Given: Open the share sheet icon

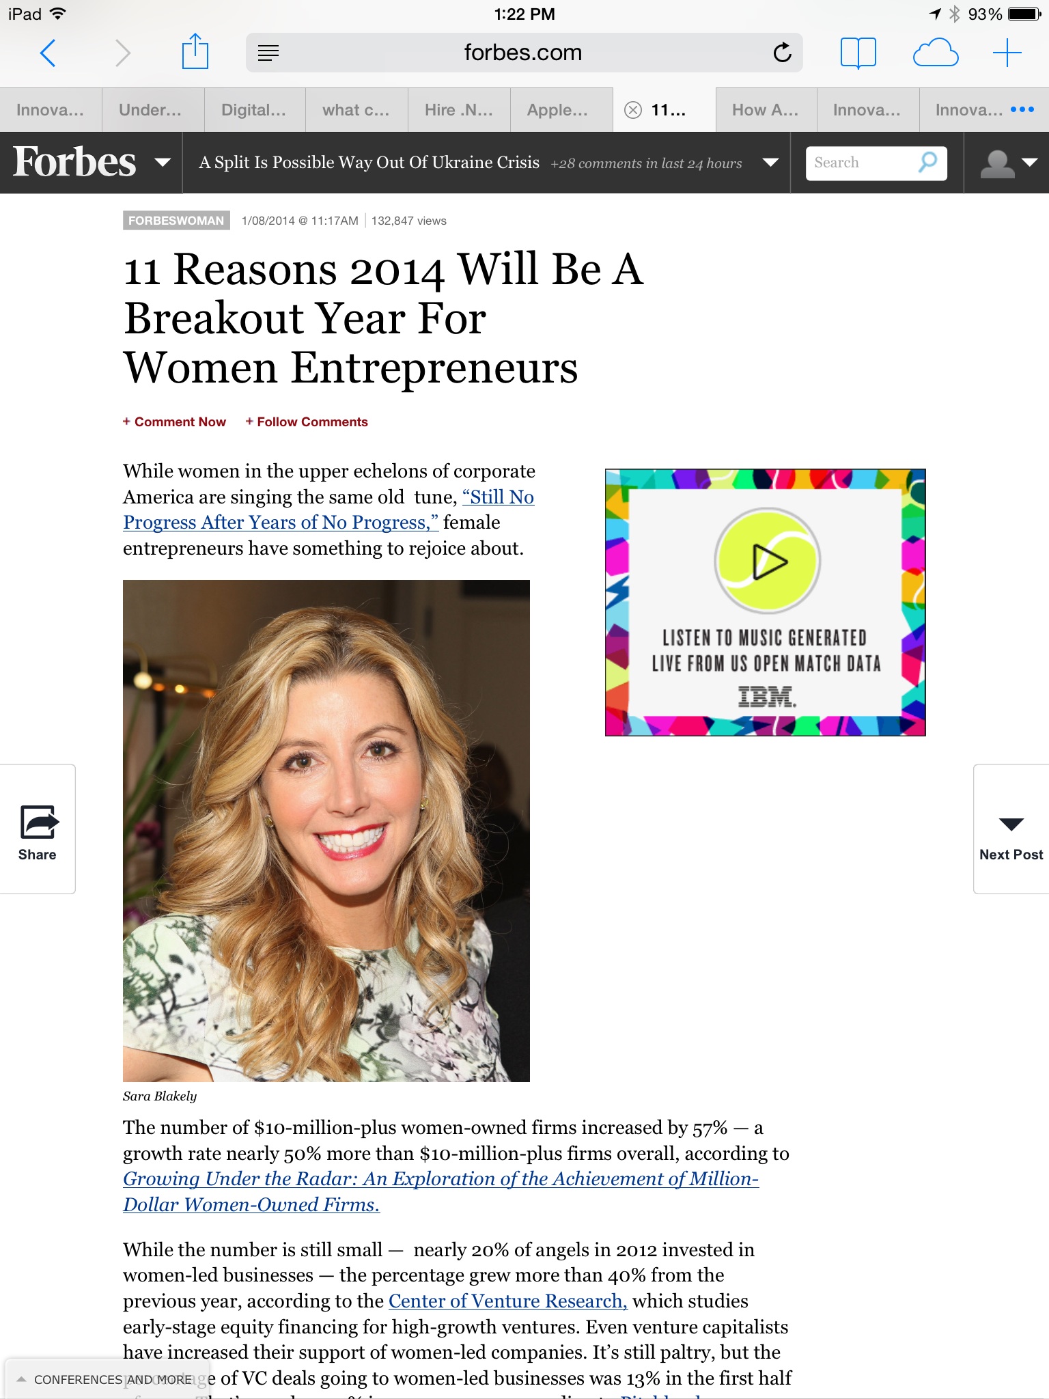Looking at the screenshot, I should click(x=195, y=51).
